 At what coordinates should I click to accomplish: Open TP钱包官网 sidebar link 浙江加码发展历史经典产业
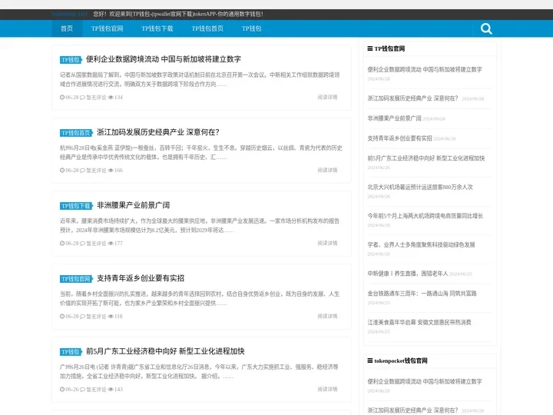[x=412, y=98]
